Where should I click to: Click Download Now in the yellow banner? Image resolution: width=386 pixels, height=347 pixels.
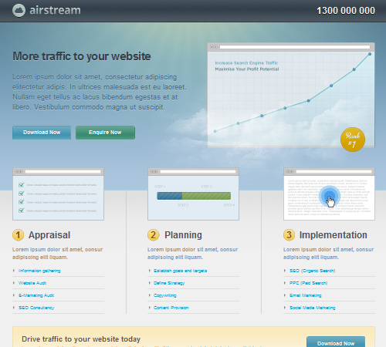(x=336, y=342)
